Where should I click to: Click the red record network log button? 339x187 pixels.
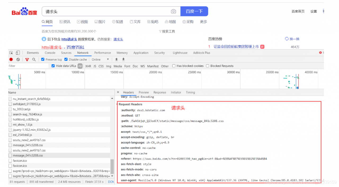[11, 60]
